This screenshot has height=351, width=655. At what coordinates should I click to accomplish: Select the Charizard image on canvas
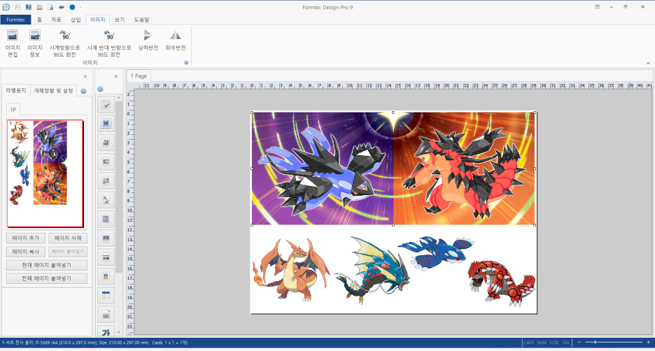290,269
